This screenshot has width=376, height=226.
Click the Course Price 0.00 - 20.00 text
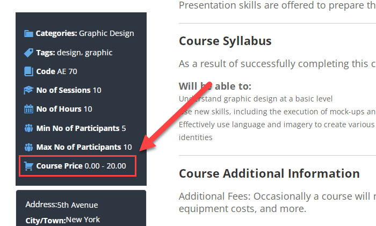tap(81, 166)
